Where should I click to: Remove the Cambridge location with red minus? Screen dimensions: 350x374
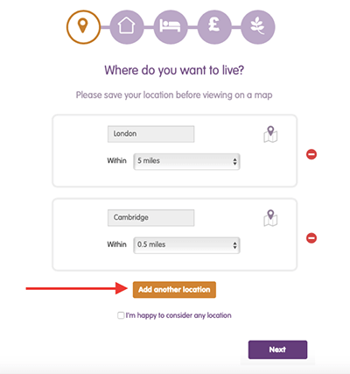[x=311, y=238]
